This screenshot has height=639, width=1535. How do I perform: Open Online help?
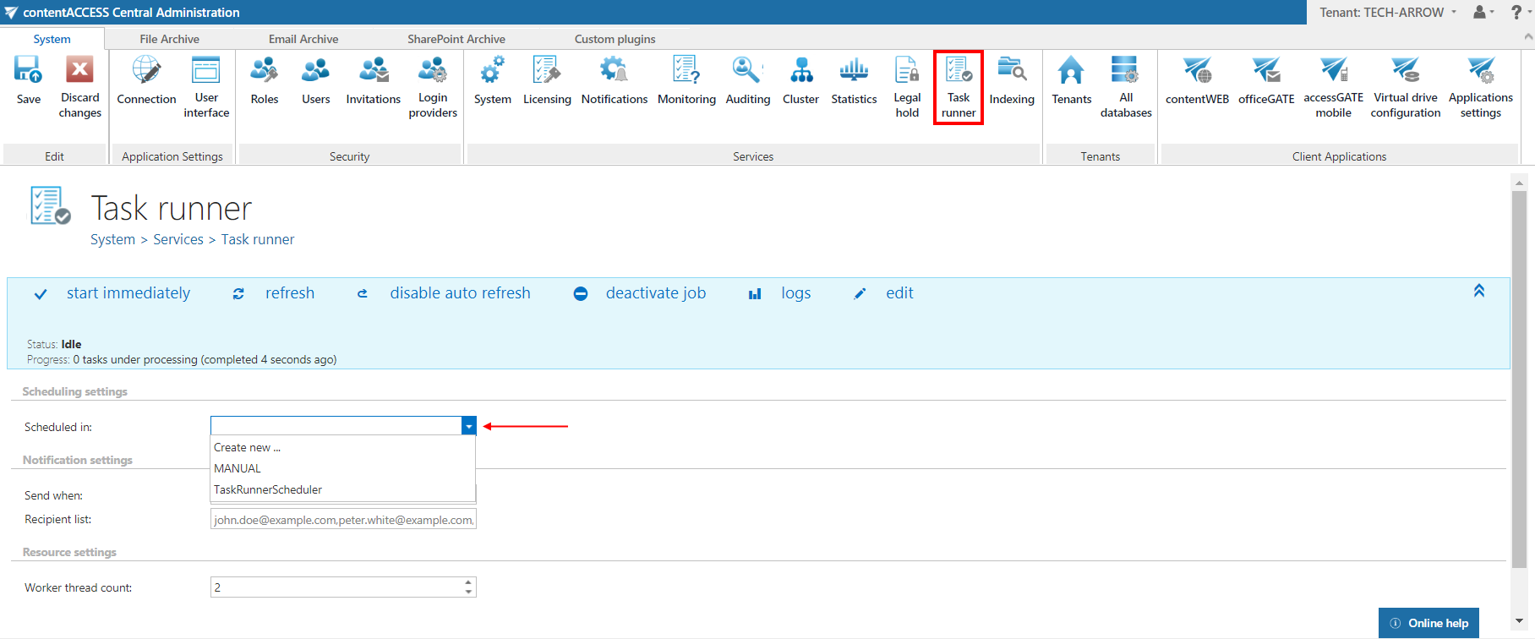(1428, 623)
